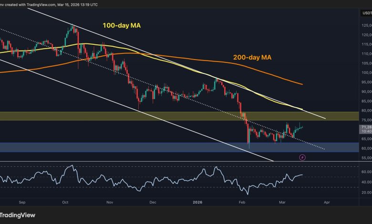This screenshot has width=372, height=224.
Task: Select the blue support zone rectangle
Action: 143,147
